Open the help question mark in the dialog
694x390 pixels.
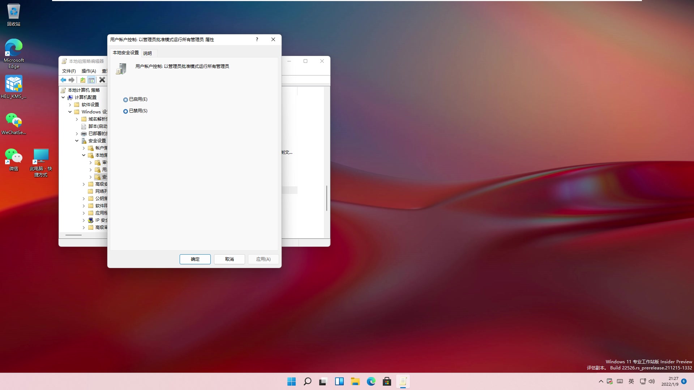pyautogui.click(x=257, y=39)
